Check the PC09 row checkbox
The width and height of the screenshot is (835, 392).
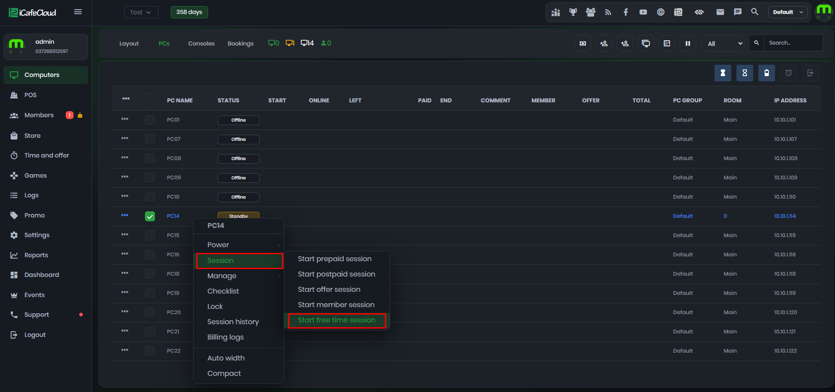pos(150,178)
